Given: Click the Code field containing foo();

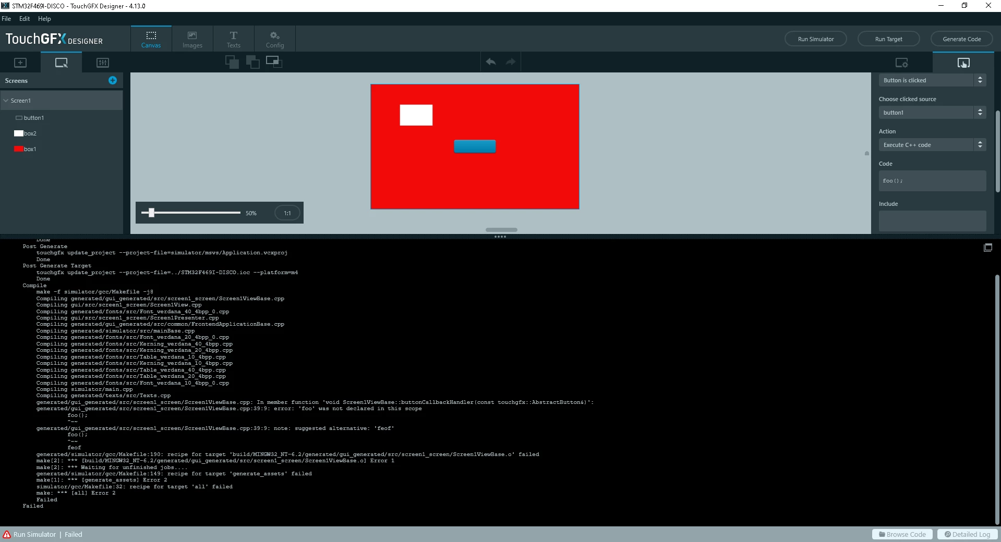Looking at the screenshot, I should point(932,181).
